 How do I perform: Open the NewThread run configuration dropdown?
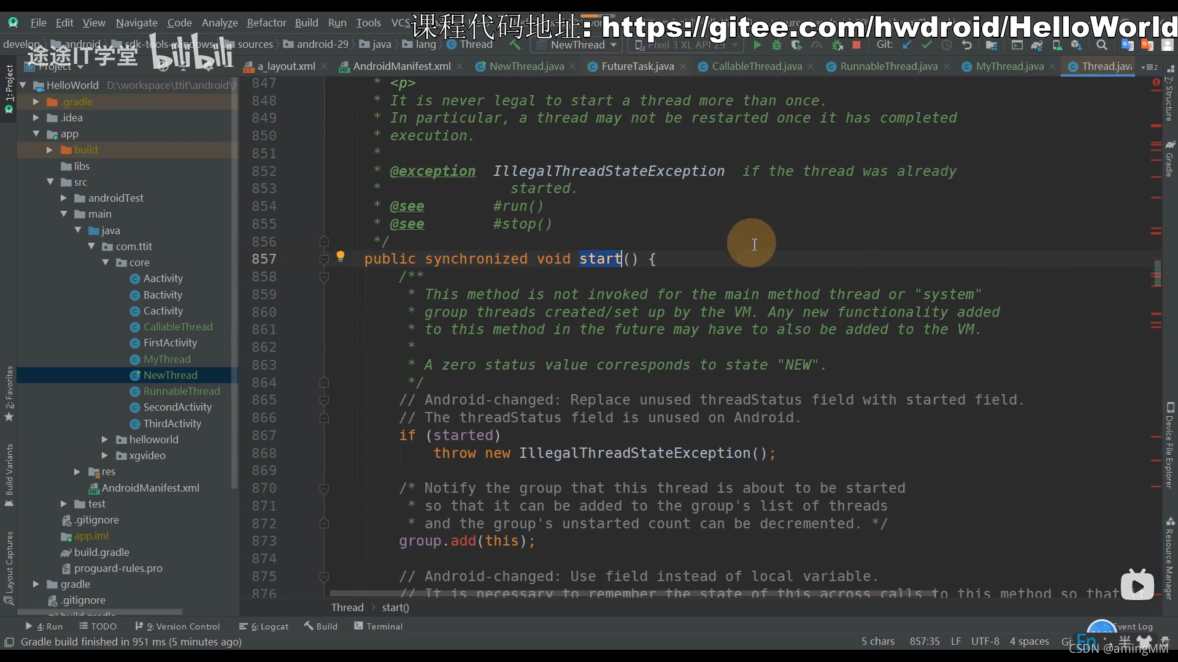pos(577,45)
